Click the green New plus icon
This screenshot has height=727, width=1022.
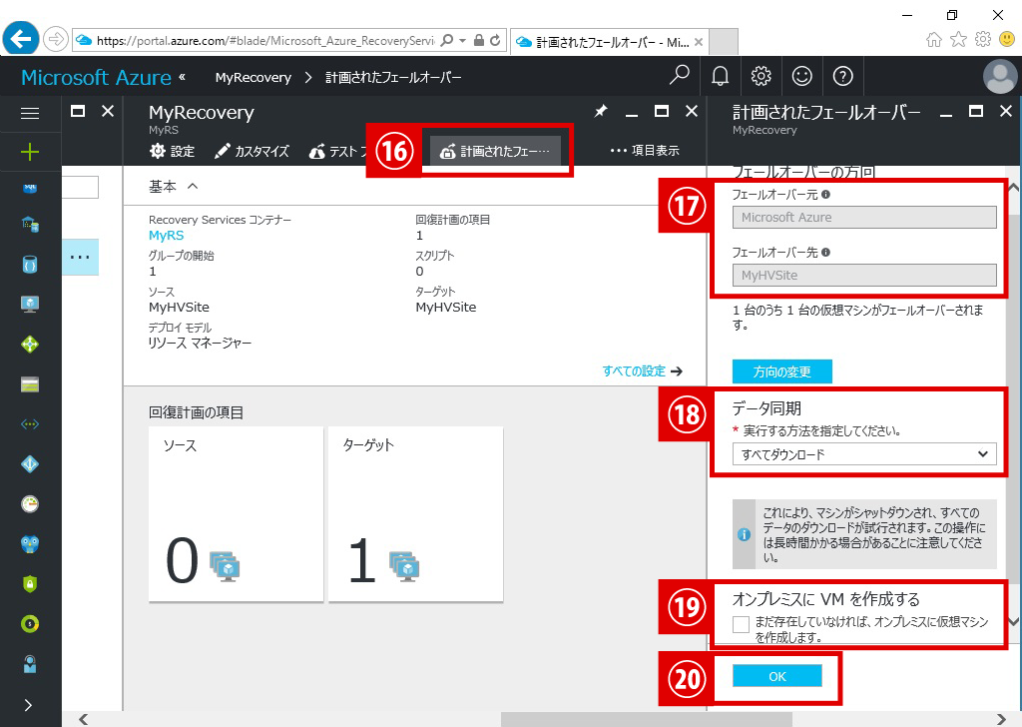point(30,152)
